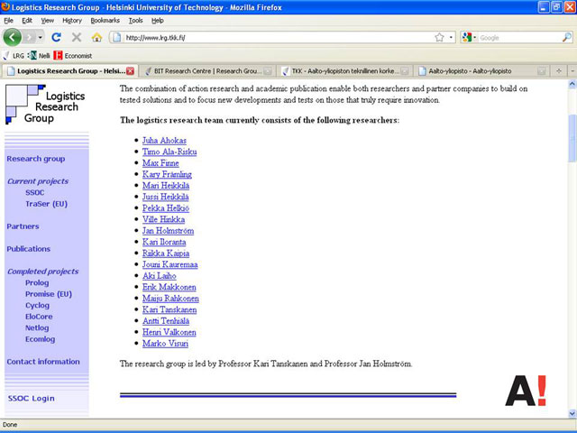Open SSOC Login in the sidebar
The height and width of the screenshot is (433, 577).
(x=31, y=398)
